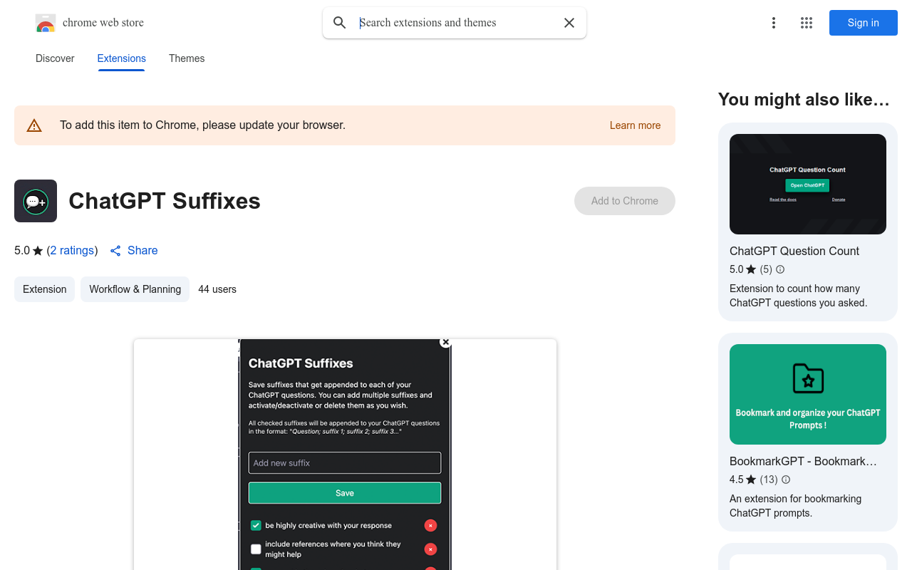Open the ChatGPT Question Count thumbnail

[808, 184]
